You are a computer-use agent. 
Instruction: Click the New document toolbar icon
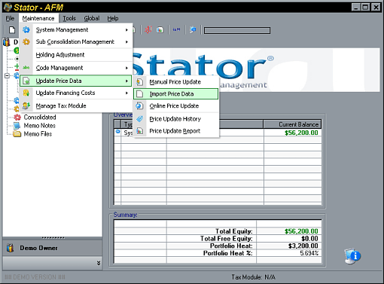click(x=12, y=30)
